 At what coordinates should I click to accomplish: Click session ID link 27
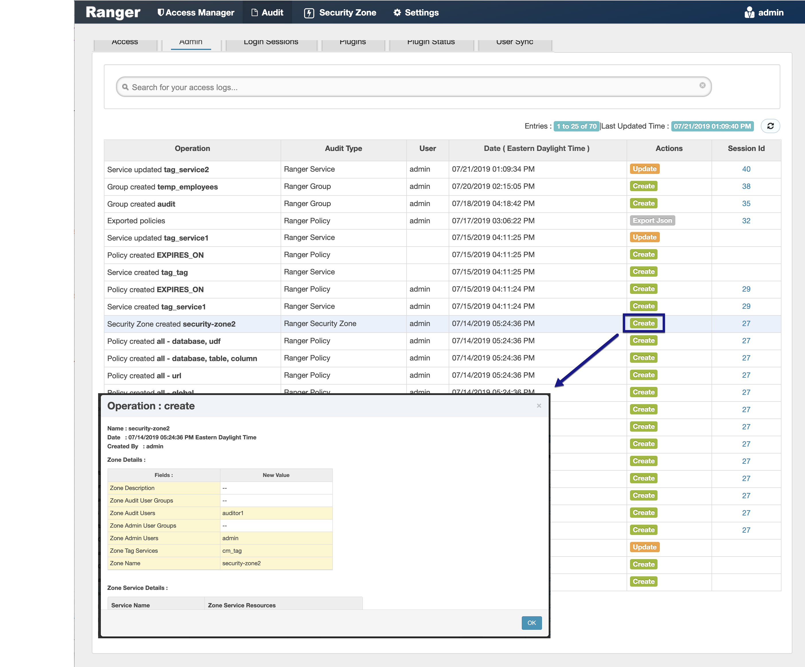[747, 323]
